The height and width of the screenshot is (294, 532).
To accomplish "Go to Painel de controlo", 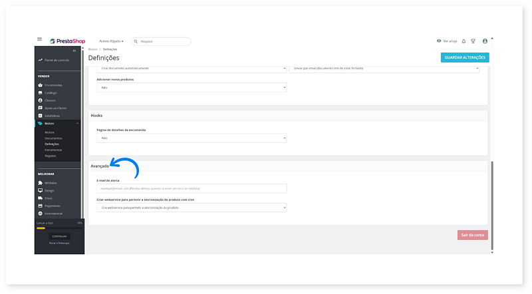I will (x=57, y=60).
